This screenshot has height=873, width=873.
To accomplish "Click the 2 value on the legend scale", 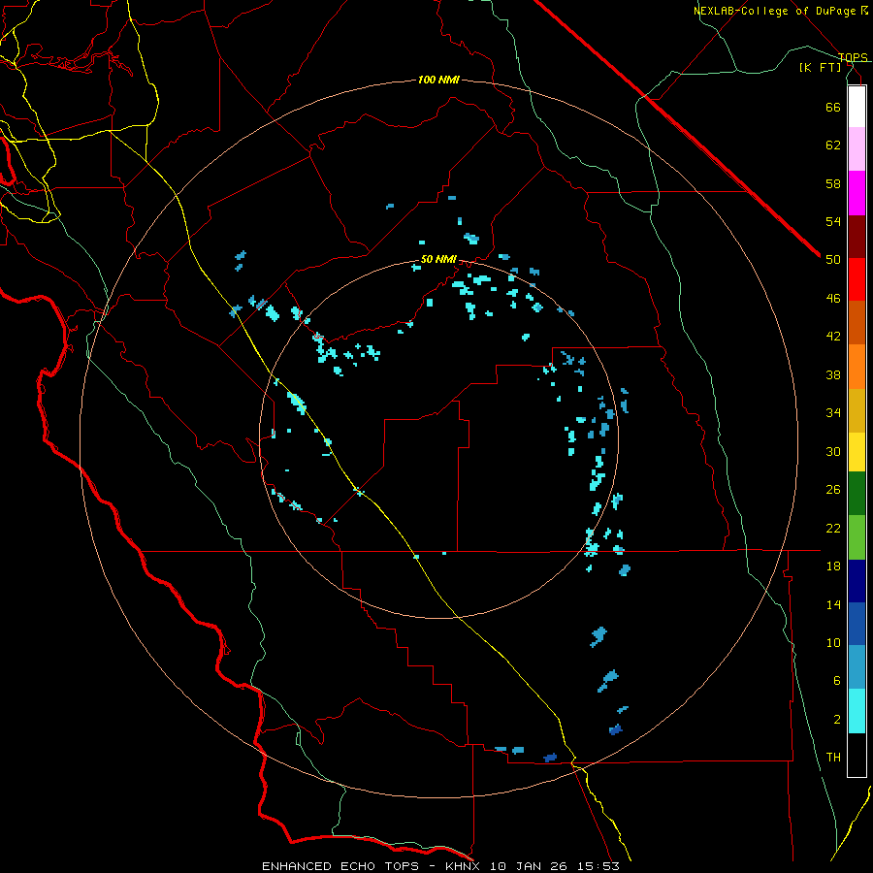I will [837, 720].
